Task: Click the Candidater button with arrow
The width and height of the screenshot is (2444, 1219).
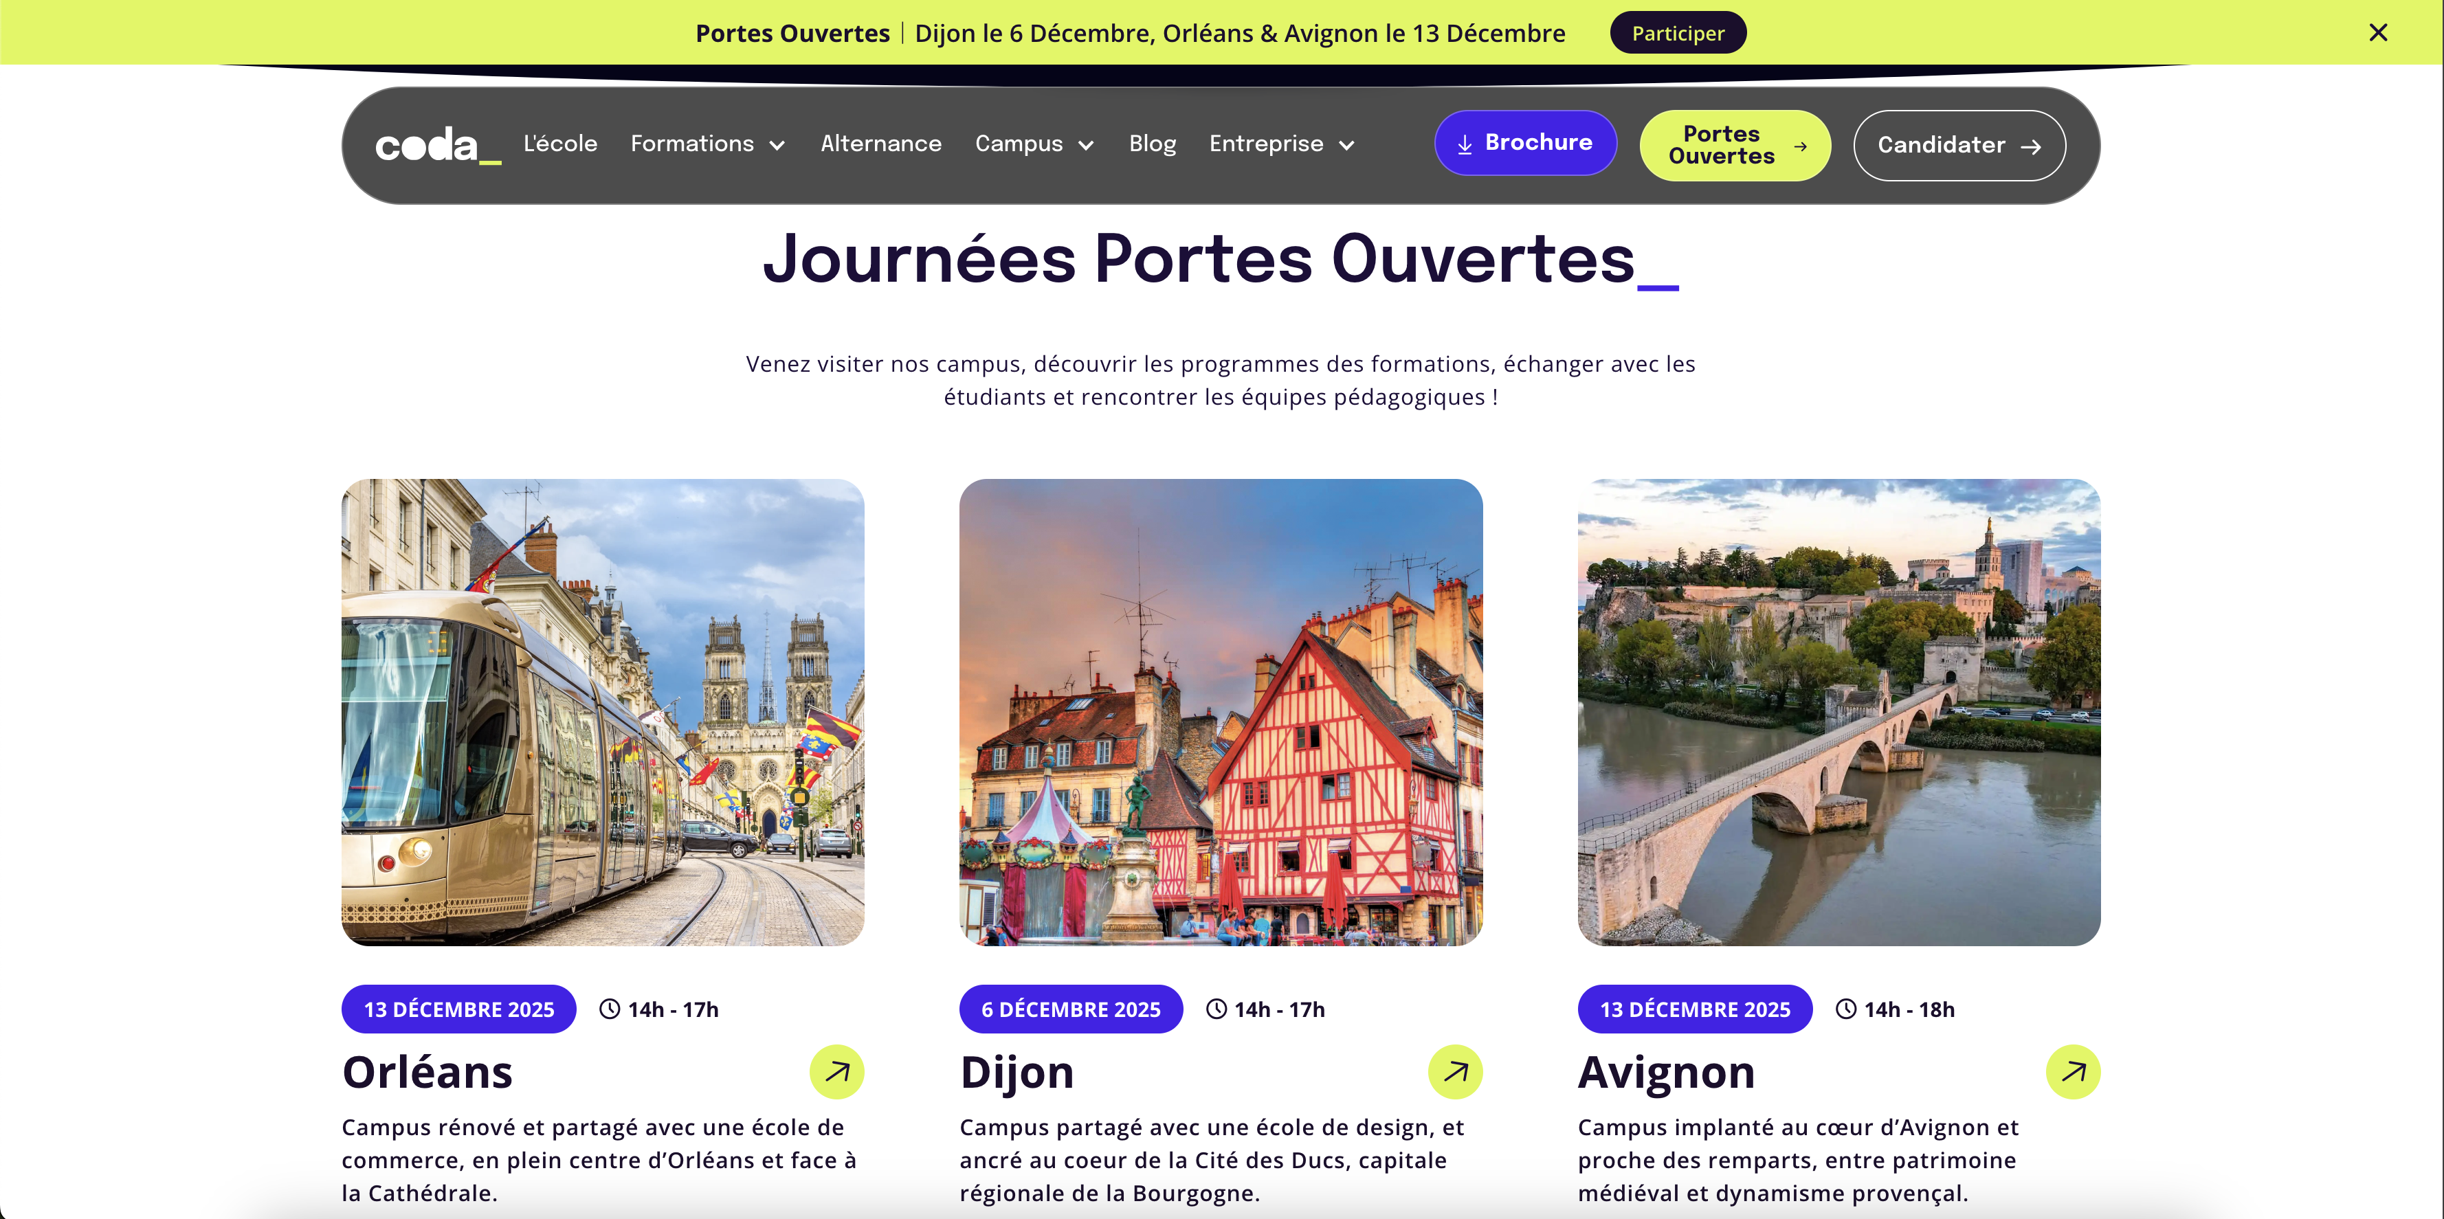Action: click(1959, 145)
